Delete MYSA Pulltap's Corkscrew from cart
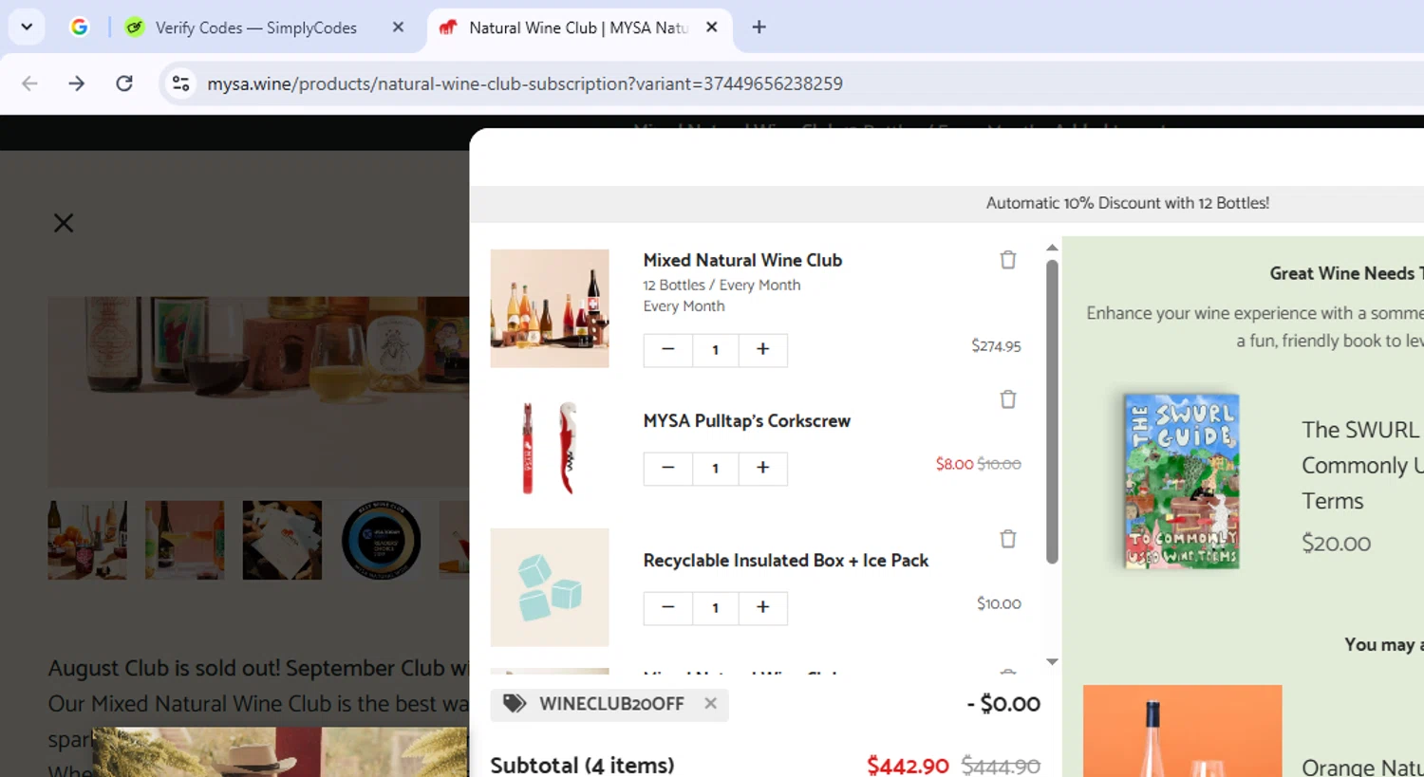1424x777 pixels. tap(1008, 399)
